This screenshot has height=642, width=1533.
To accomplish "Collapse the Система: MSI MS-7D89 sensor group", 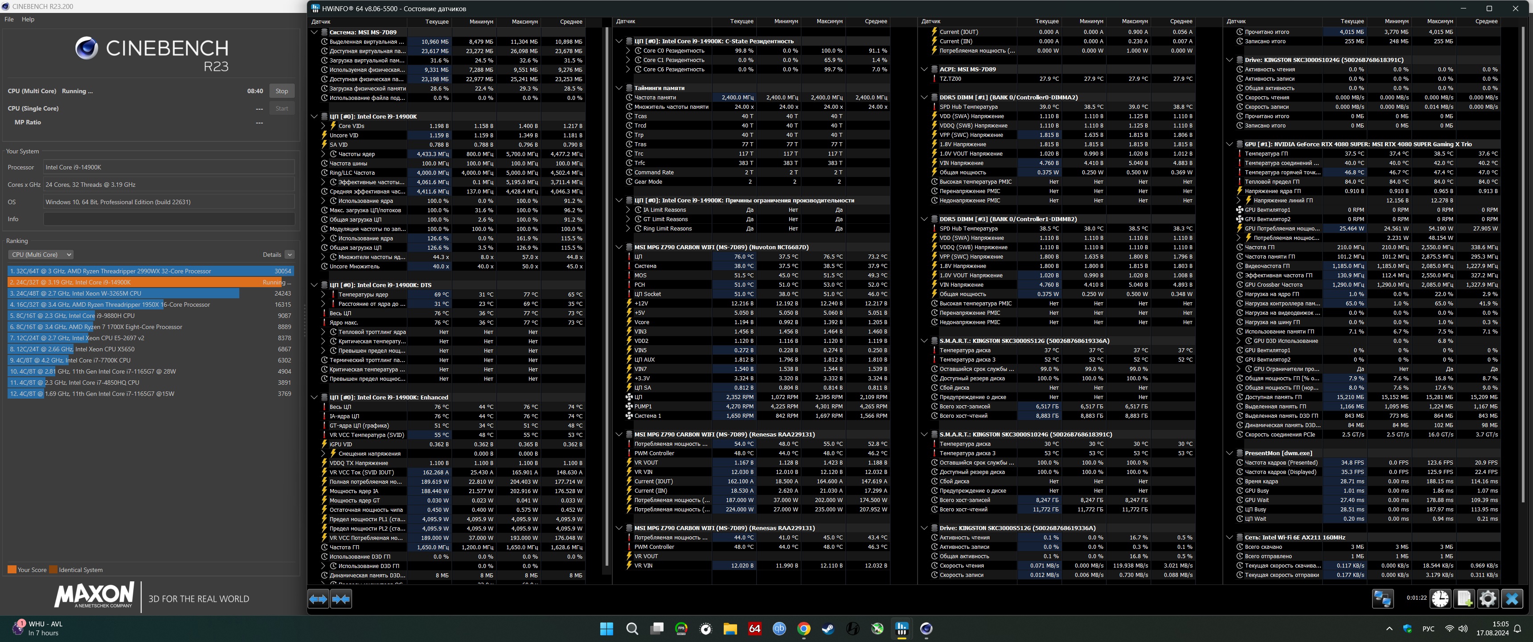I will pos(315,32).
